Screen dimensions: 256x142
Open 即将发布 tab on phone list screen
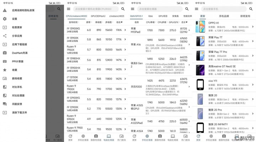tap(245, 16)
